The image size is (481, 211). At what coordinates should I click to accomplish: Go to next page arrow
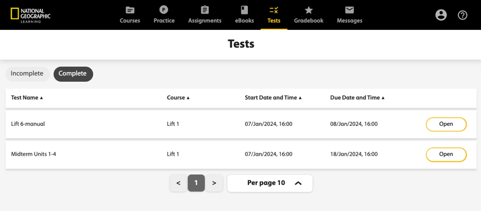[214, 183]
